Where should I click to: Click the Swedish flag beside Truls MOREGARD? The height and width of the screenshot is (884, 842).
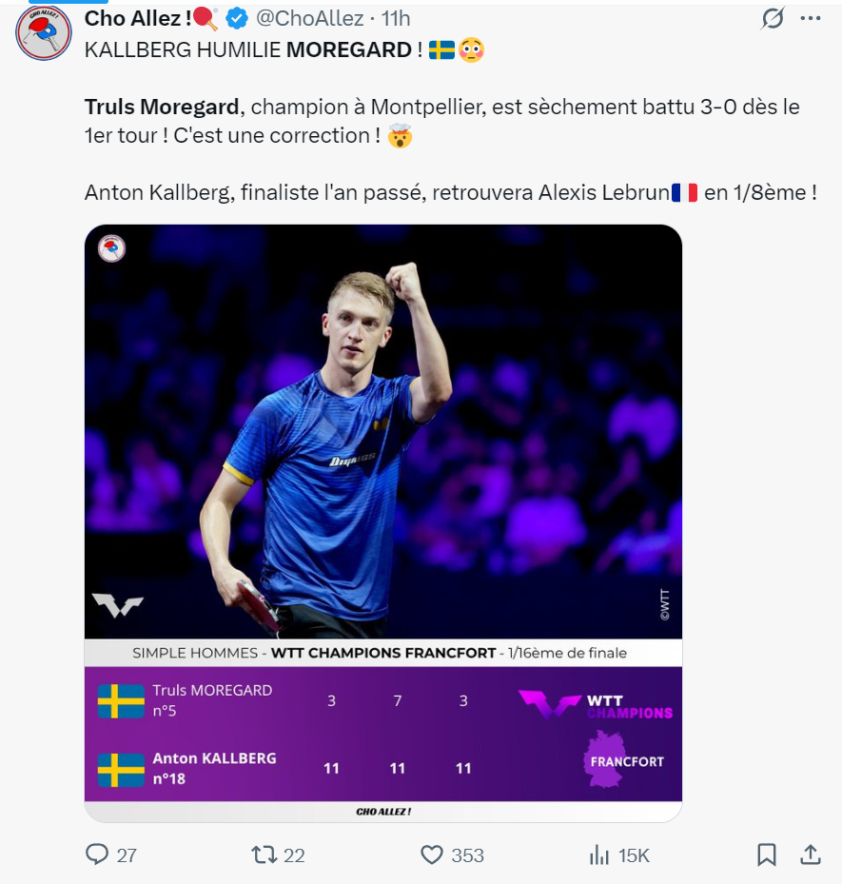pos(121,701)
